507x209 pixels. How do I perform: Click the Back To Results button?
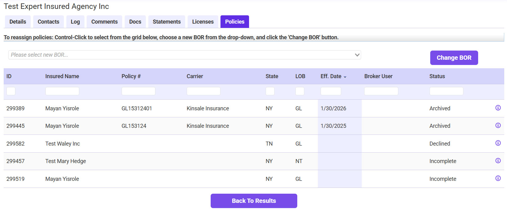click(254, 201)
